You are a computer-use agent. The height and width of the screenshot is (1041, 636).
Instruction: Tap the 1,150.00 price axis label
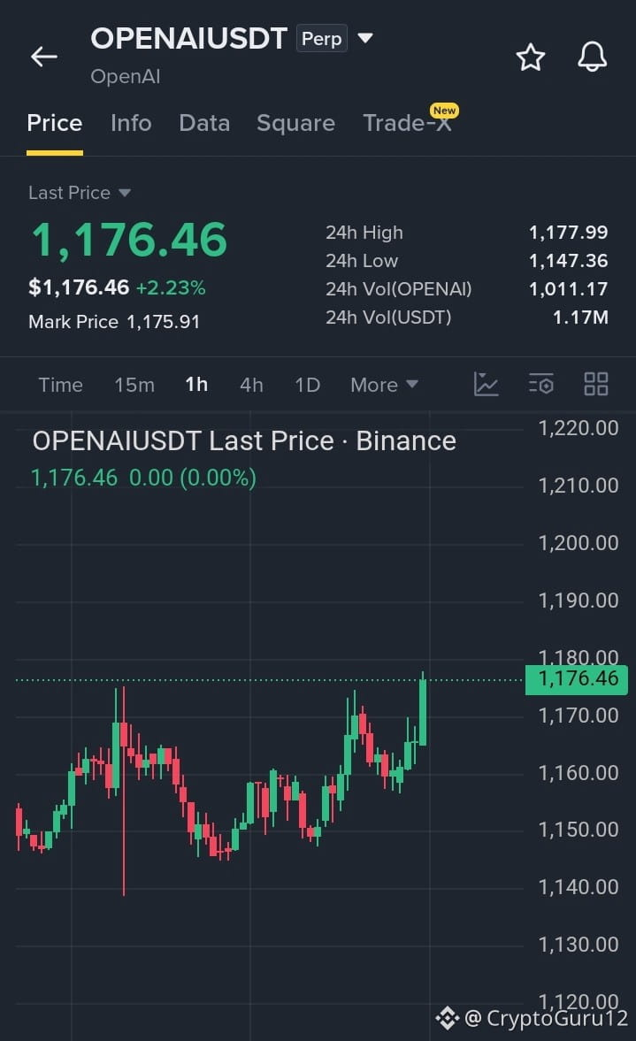click(579, 830)
